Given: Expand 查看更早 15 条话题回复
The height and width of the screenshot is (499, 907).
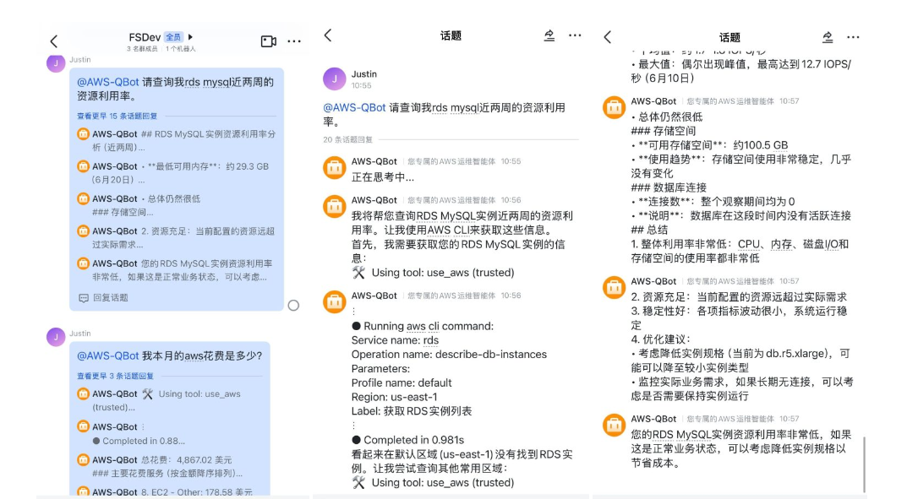Looking at the screenshot, I should pyautogui.click(x=117, y=116).
